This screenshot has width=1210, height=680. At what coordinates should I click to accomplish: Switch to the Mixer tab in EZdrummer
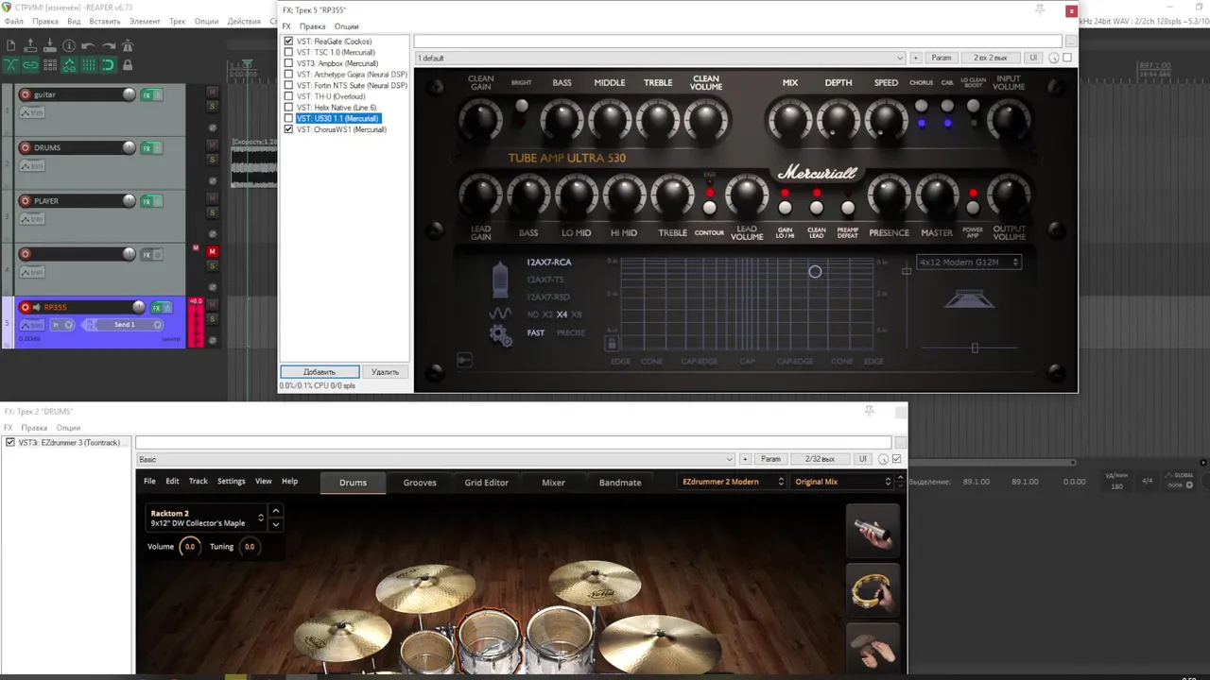click(553, 483)
